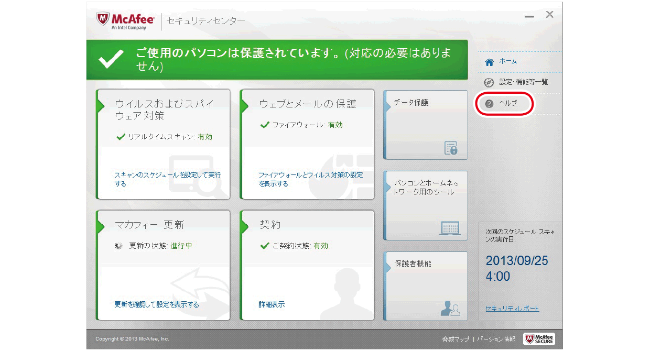Open the ヘルプ menu item

point(508,103)
